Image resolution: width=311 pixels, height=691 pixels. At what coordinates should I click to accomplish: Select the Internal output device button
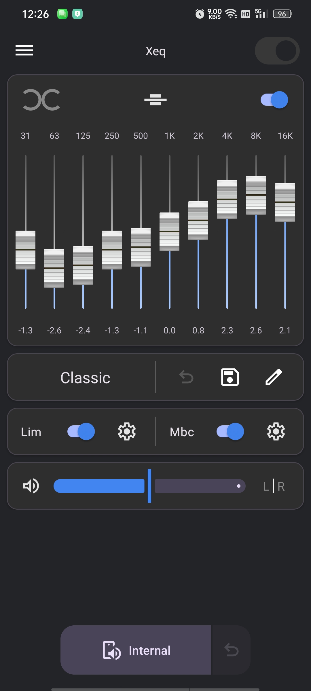(x=136, y=650)
